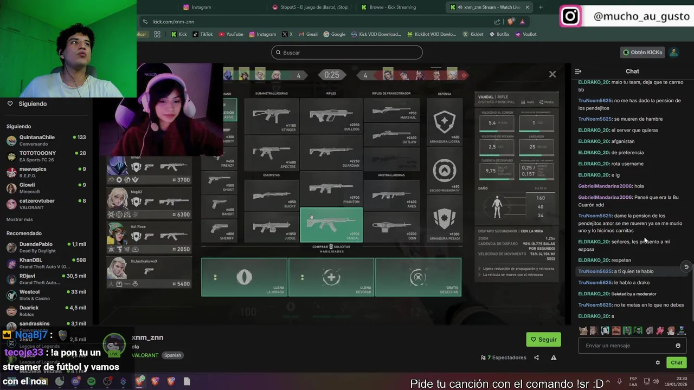Buy the Odin machine gun
Viewport: 694px width, 390px height.
391,226
